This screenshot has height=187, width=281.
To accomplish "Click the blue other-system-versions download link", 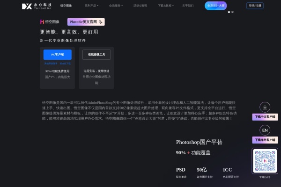I will pyautogui.click(x=58, y=64).
